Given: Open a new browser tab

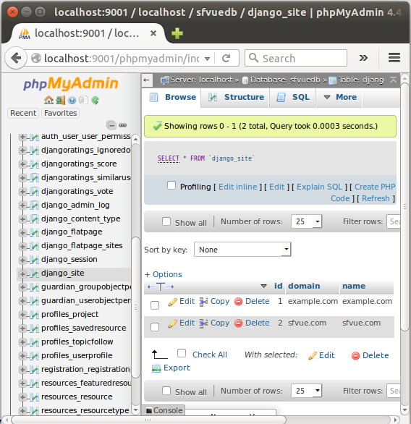Looking at the screenshot, I should 177,33.
